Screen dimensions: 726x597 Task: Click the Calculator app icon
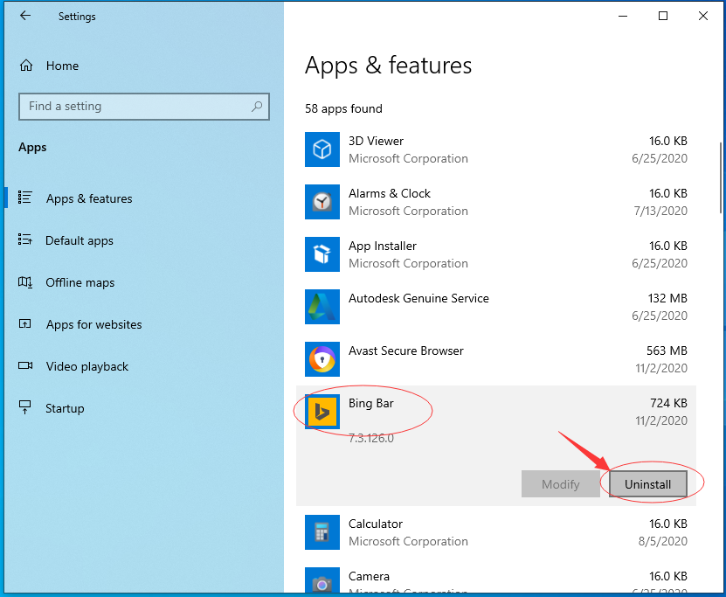[322, 532]
